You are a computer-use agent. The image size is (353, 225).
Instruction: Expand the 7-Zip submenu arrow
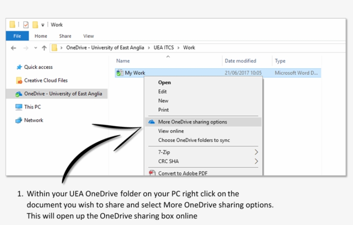[x=256, y=152]
